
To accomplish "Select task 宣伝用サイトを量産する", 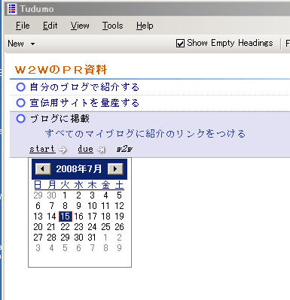I will click(x=84, y=103).
